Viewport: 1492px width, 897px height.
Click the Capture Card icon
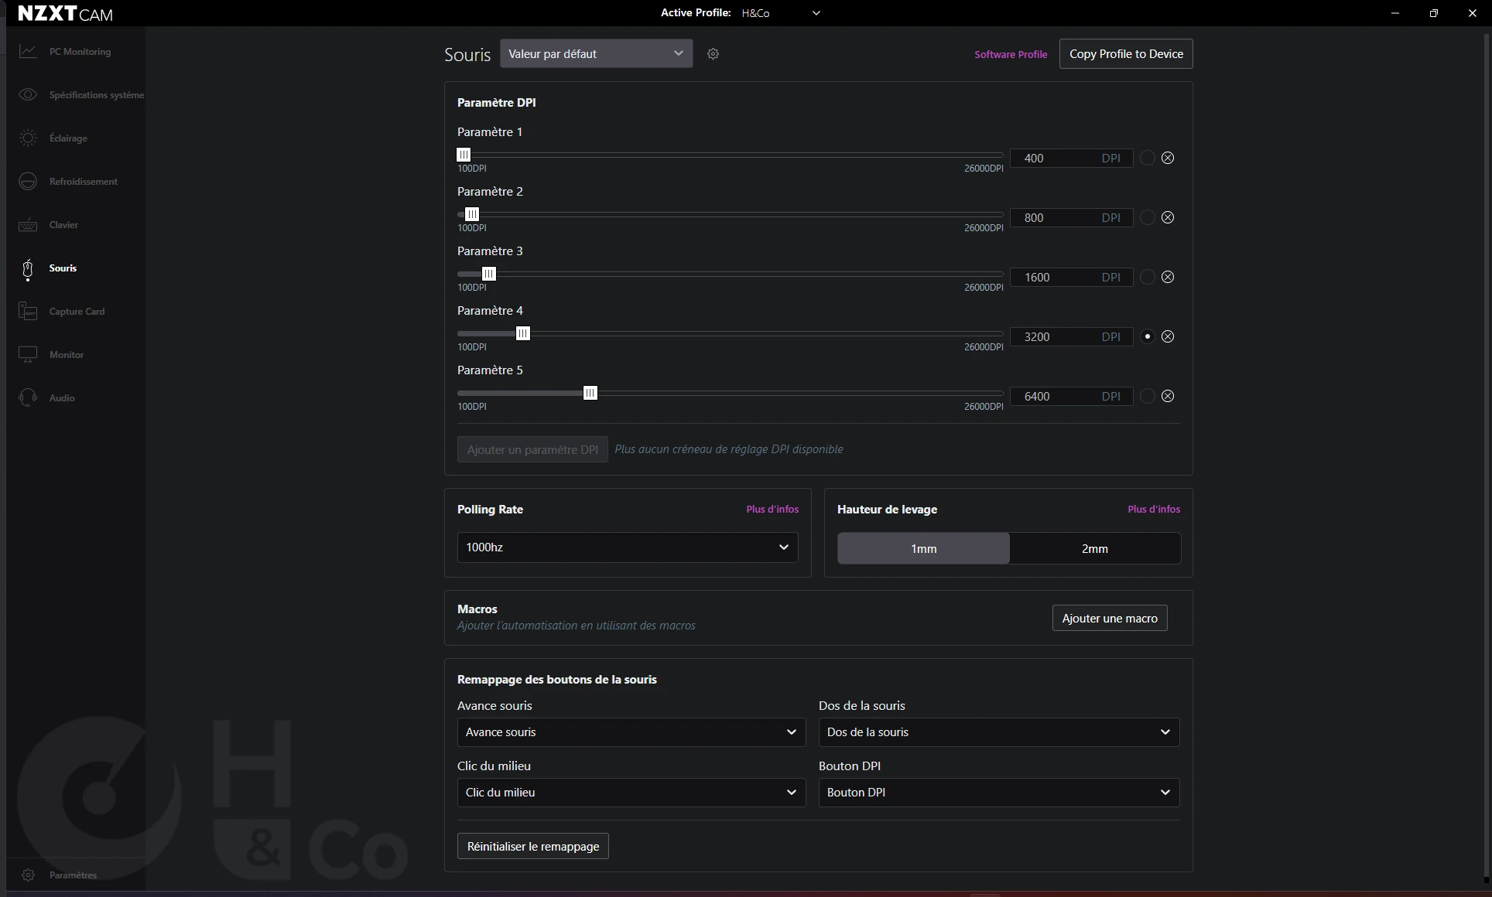pos(28,311)
